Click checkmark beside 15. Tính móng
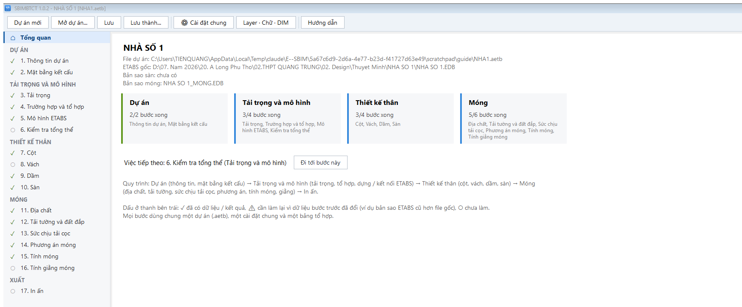Screen dimensions: 742x307 tap(13, 257)
